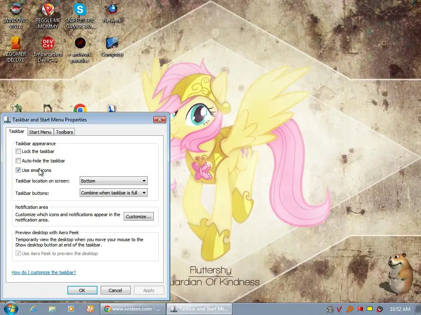Launch Internet Explorer from the taskbar
Viewport: 421px width, 315px height.
[33, 309]
